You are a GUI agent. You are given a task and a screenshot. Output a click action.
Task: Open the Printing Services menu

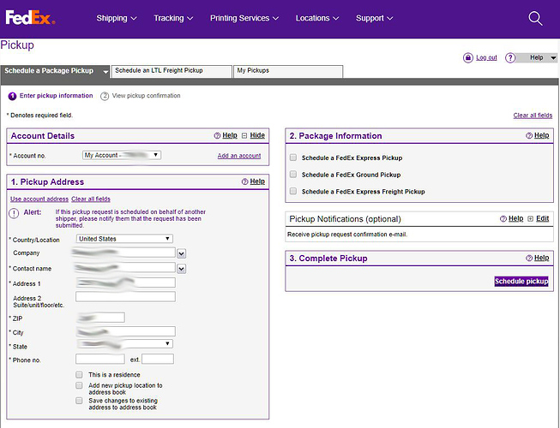click(x=244, y=18)
